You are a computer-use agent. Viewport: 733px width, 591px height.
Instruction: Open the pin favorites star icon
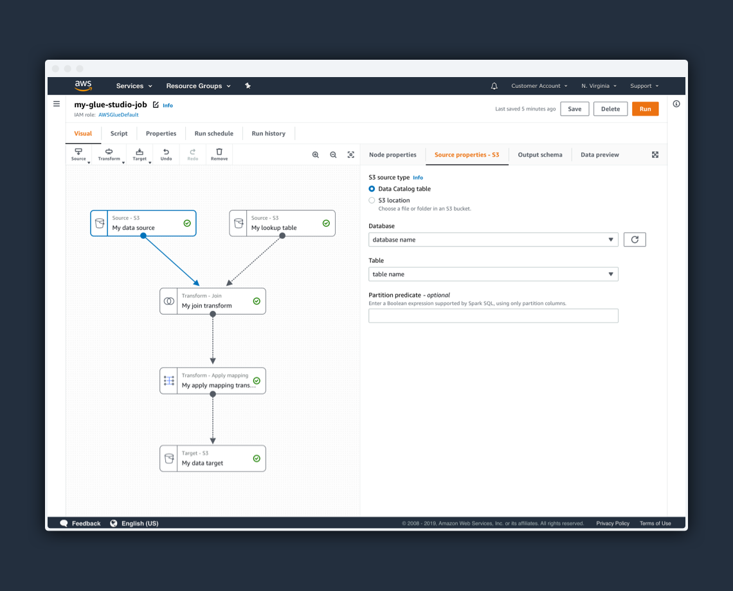pyautogui.click(x=248, y=86)
